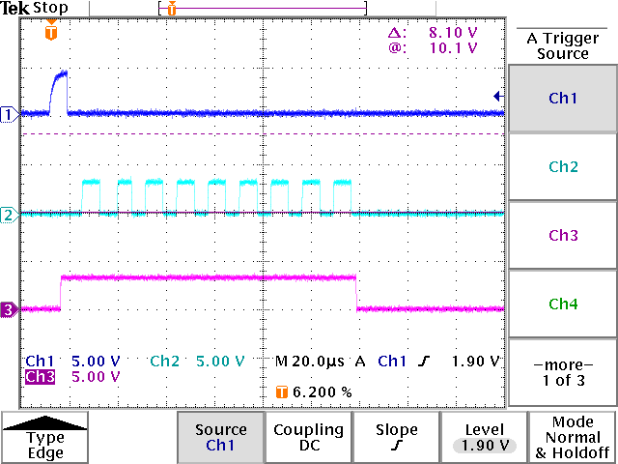
Task: Select the channel 2 ground reference marker
Action: (x=11, y=215)
